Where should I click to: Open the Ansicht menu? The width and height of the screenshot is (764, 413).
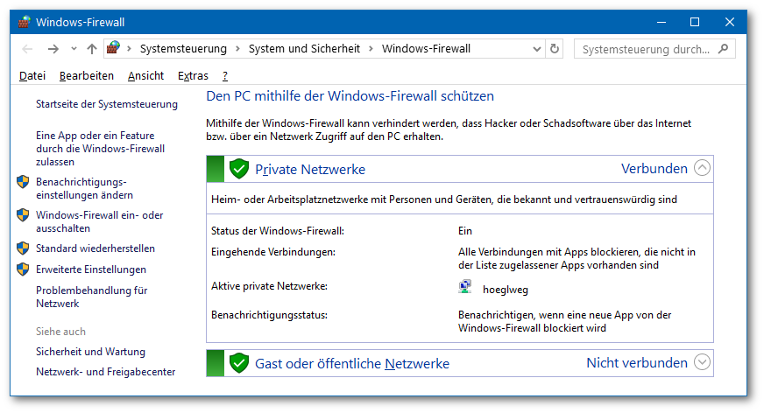point(145,76)
